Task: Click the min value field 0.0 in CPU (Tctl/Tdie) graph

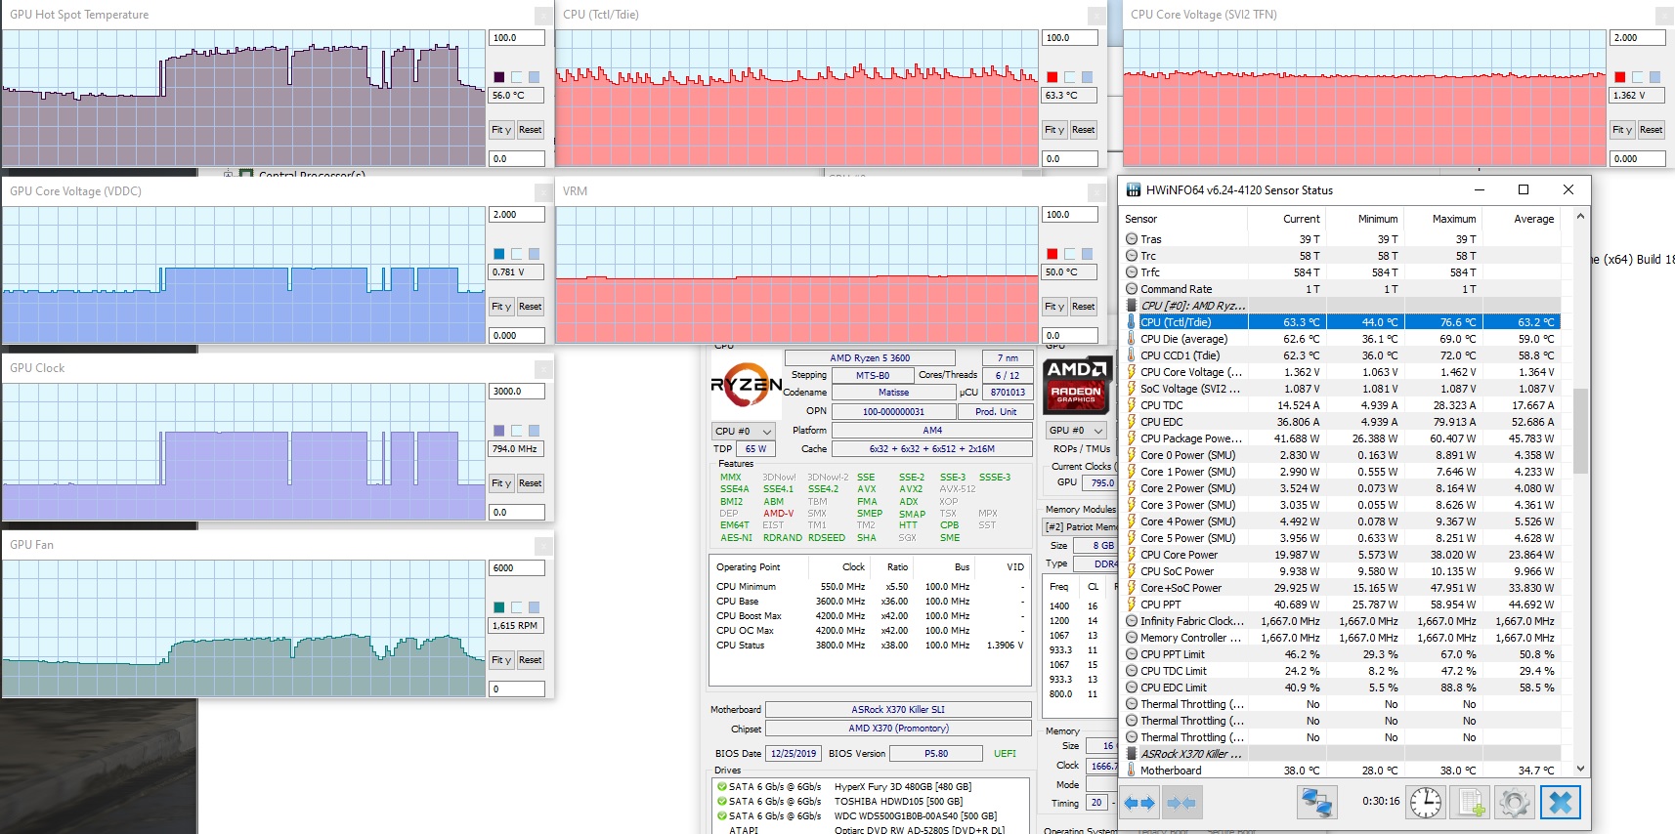Action: pos(1070,158)
